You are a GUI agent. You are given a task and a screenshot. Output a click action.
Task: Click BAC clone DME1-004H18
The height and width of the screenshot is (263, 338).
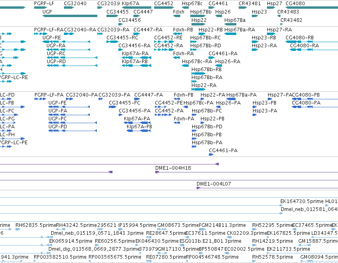[173, 168]
